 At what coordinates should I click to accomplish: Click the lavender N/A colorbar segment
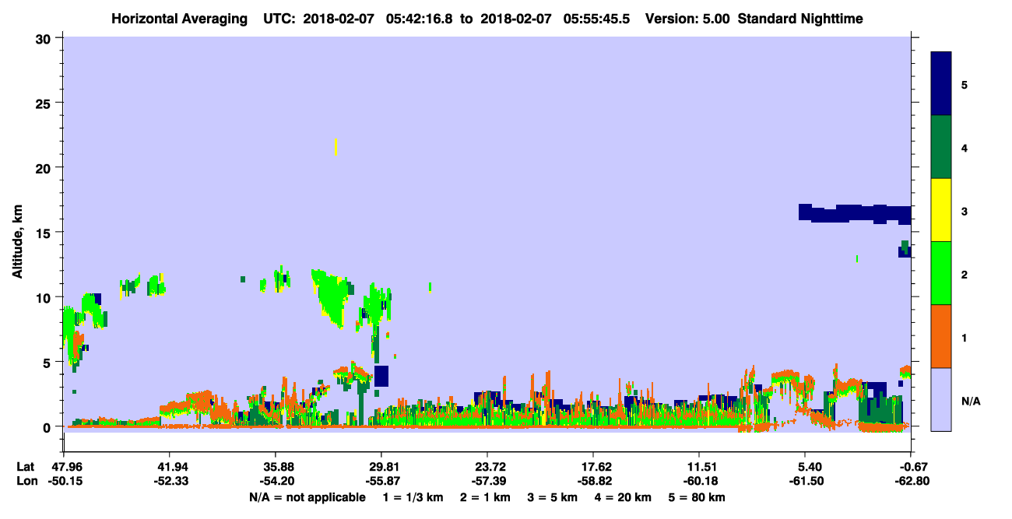coord(941,398)
